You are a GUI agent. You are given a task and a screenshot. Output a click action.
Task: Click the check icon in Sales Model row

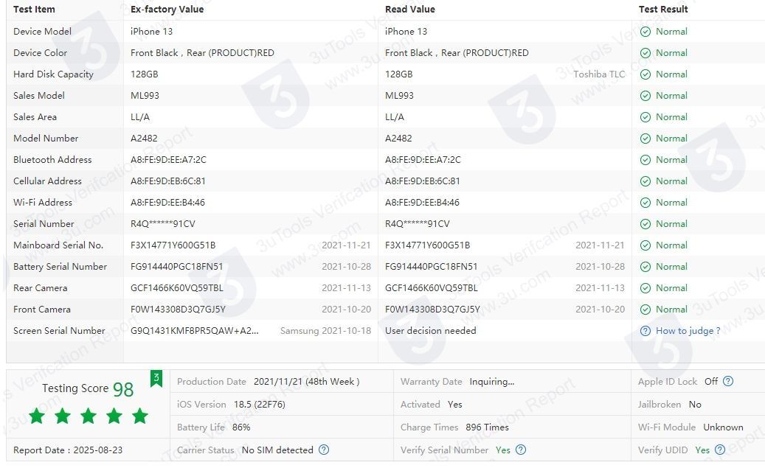pyautogui.click(x=645, y=96)
